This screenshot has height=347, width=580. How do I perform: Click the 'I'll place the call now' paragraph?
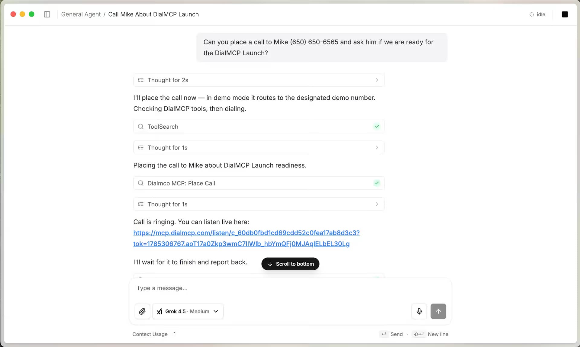pos(254,103)
